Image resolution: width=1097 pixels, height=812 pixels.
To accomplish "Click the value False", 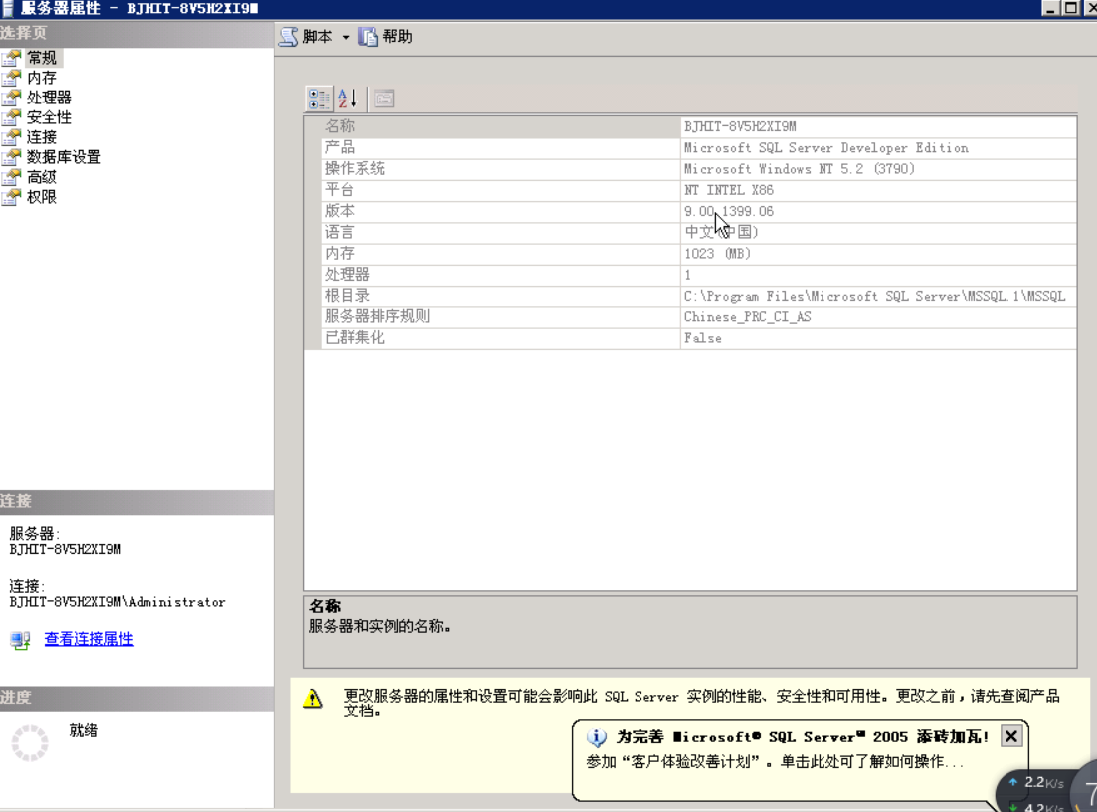I will 702,338.
